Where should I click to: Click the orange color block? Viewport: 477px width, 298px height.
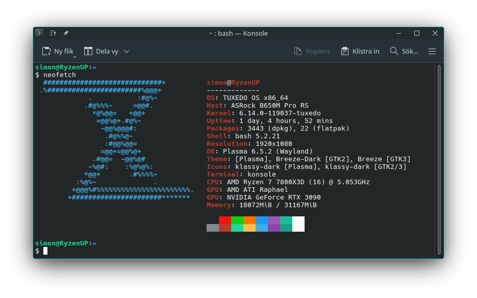(249, 220)
